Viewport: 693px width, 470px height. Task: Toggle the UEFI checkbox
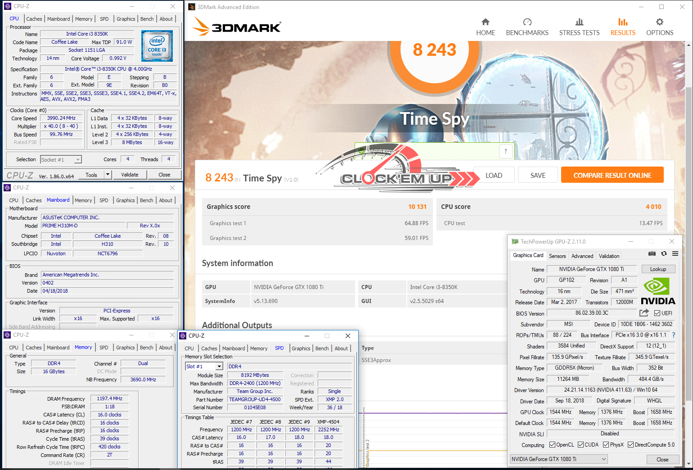[657, 313]
